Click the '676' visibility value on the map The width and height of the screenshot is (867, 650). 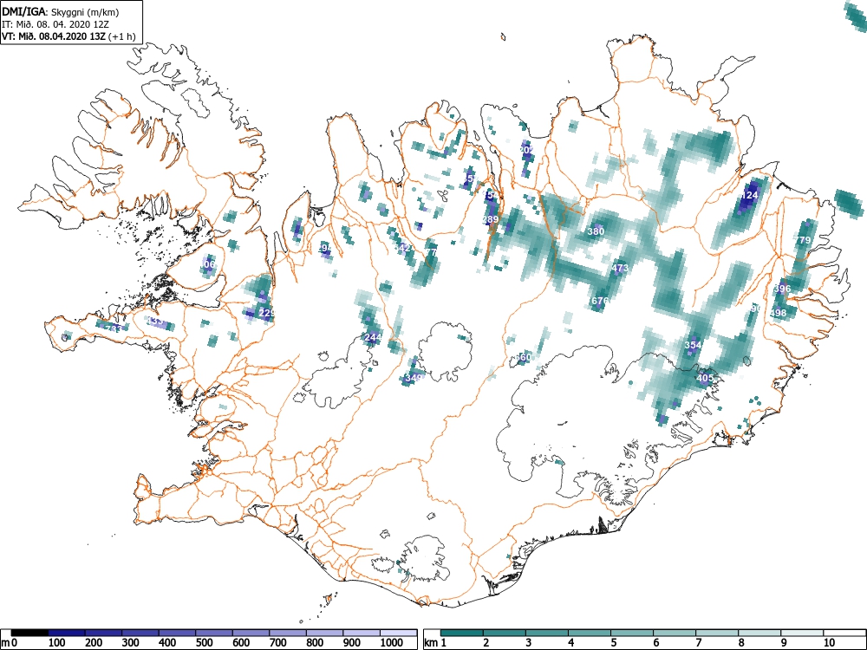point(599,301)
